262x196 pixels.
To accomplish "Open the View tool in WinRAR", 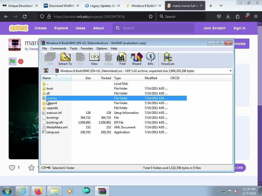I will 94,59.
